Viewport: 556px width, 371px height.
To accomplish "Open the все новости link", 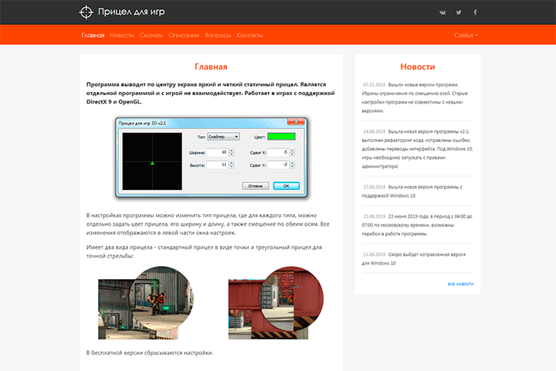I will [x=460, y=284].
